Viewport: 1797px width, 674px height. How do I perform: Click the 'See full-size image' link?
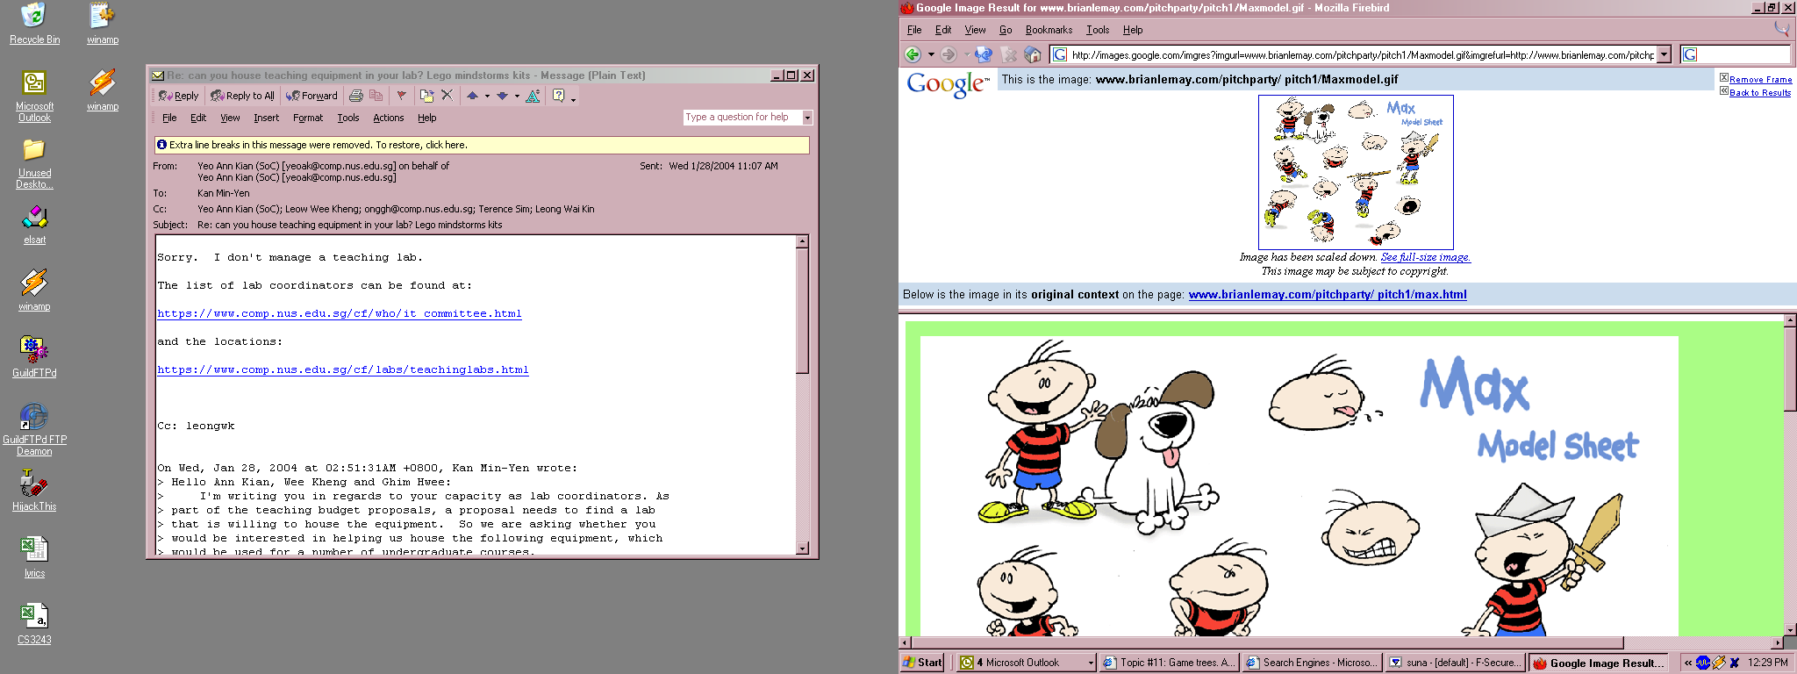pyautogui.click(x=1425, y=257)
